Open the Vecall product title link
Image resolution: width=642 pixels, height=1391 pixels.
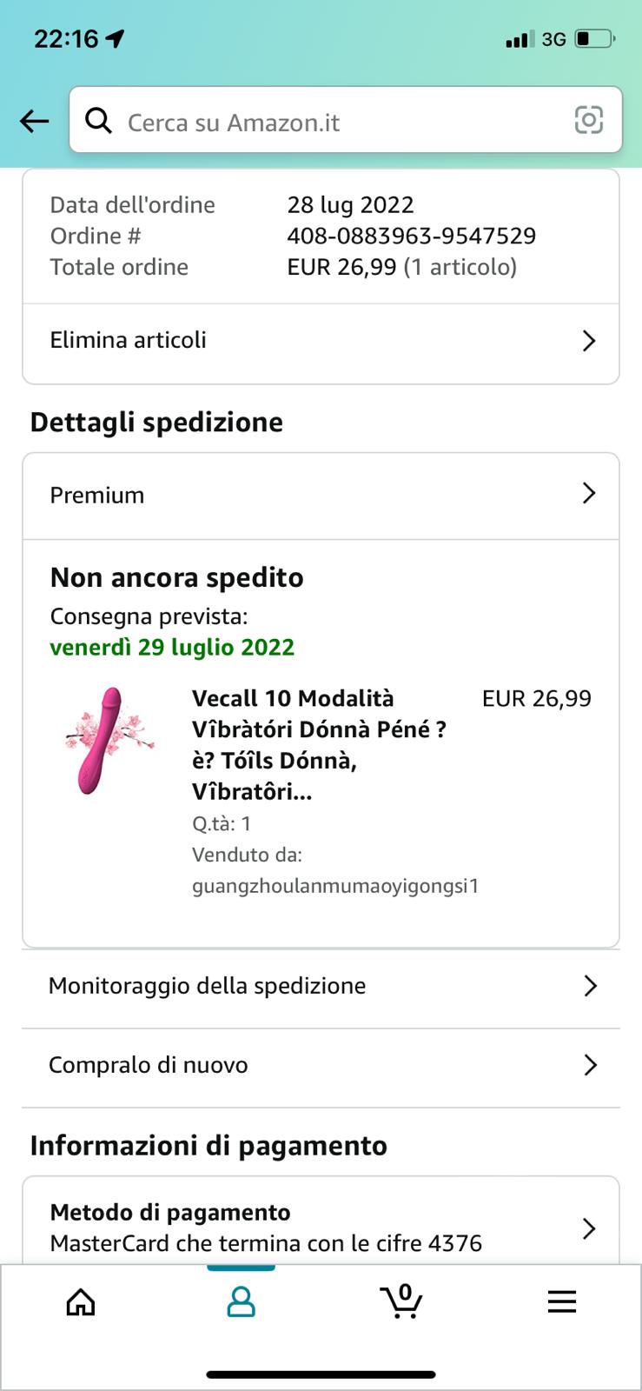pos(319,744)
